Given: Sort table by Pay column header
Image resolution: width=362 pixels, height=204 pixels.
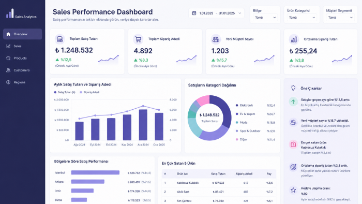Looking at the screenshot, I should tap(269, 174).
